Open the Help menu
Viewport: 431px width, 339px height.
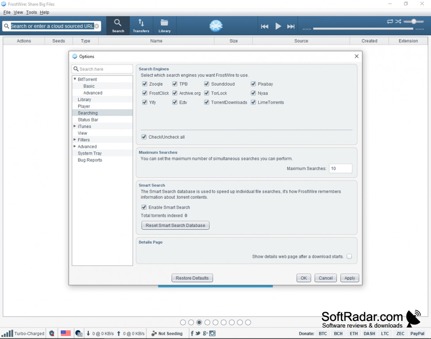coord(44,12)
